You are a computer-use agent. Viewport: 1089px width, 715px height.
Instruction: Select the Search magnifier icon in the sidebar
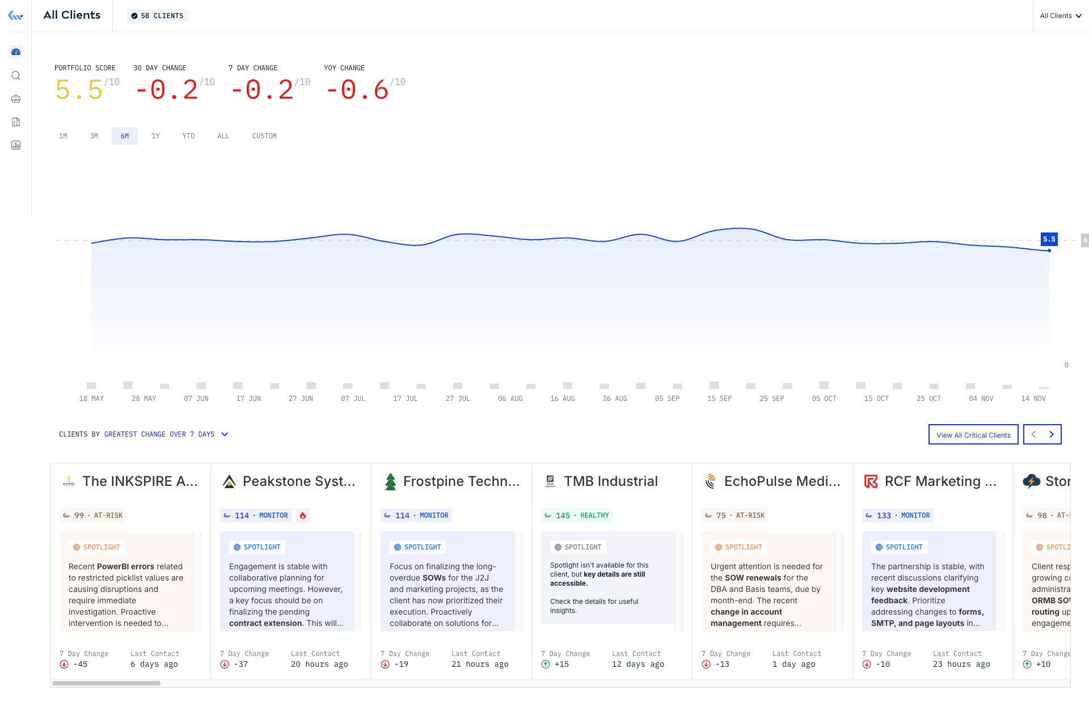tap(15, 75)
